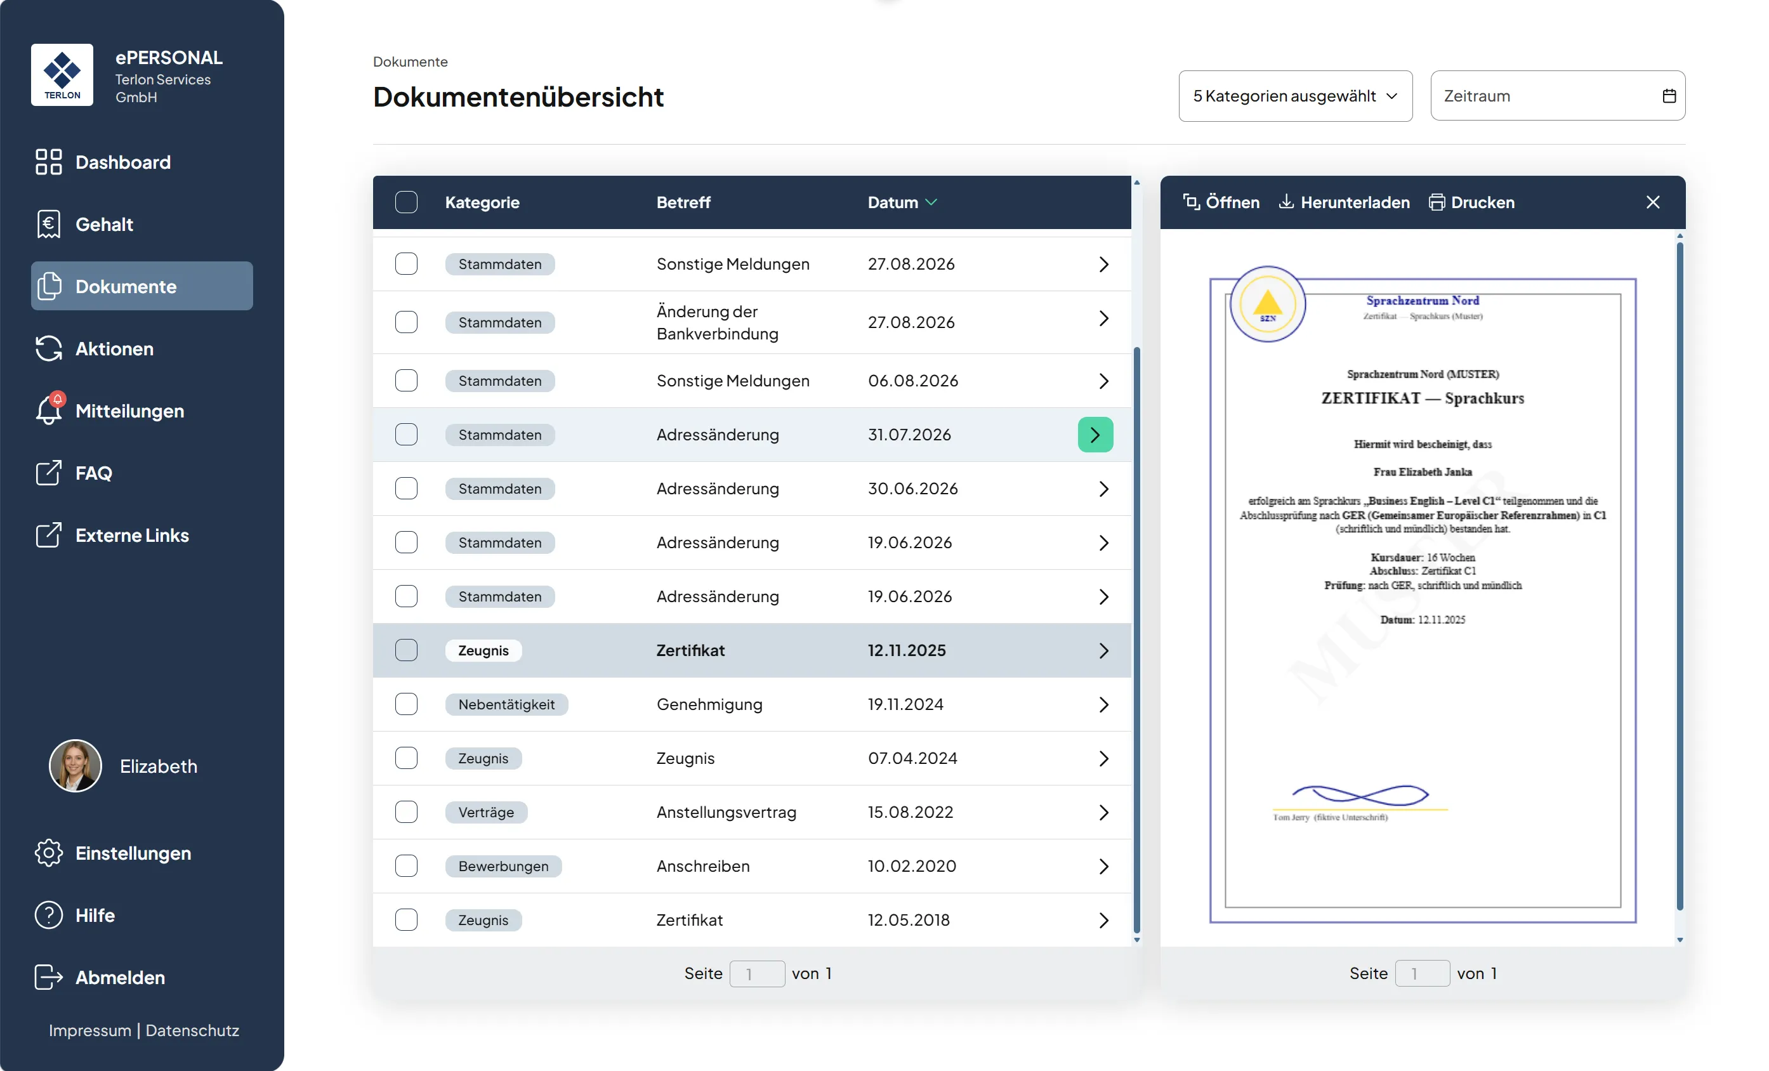Open the Gehalt menu item
The width and height of the screenshot is (1769, 1071).
(x=141, y=224)
